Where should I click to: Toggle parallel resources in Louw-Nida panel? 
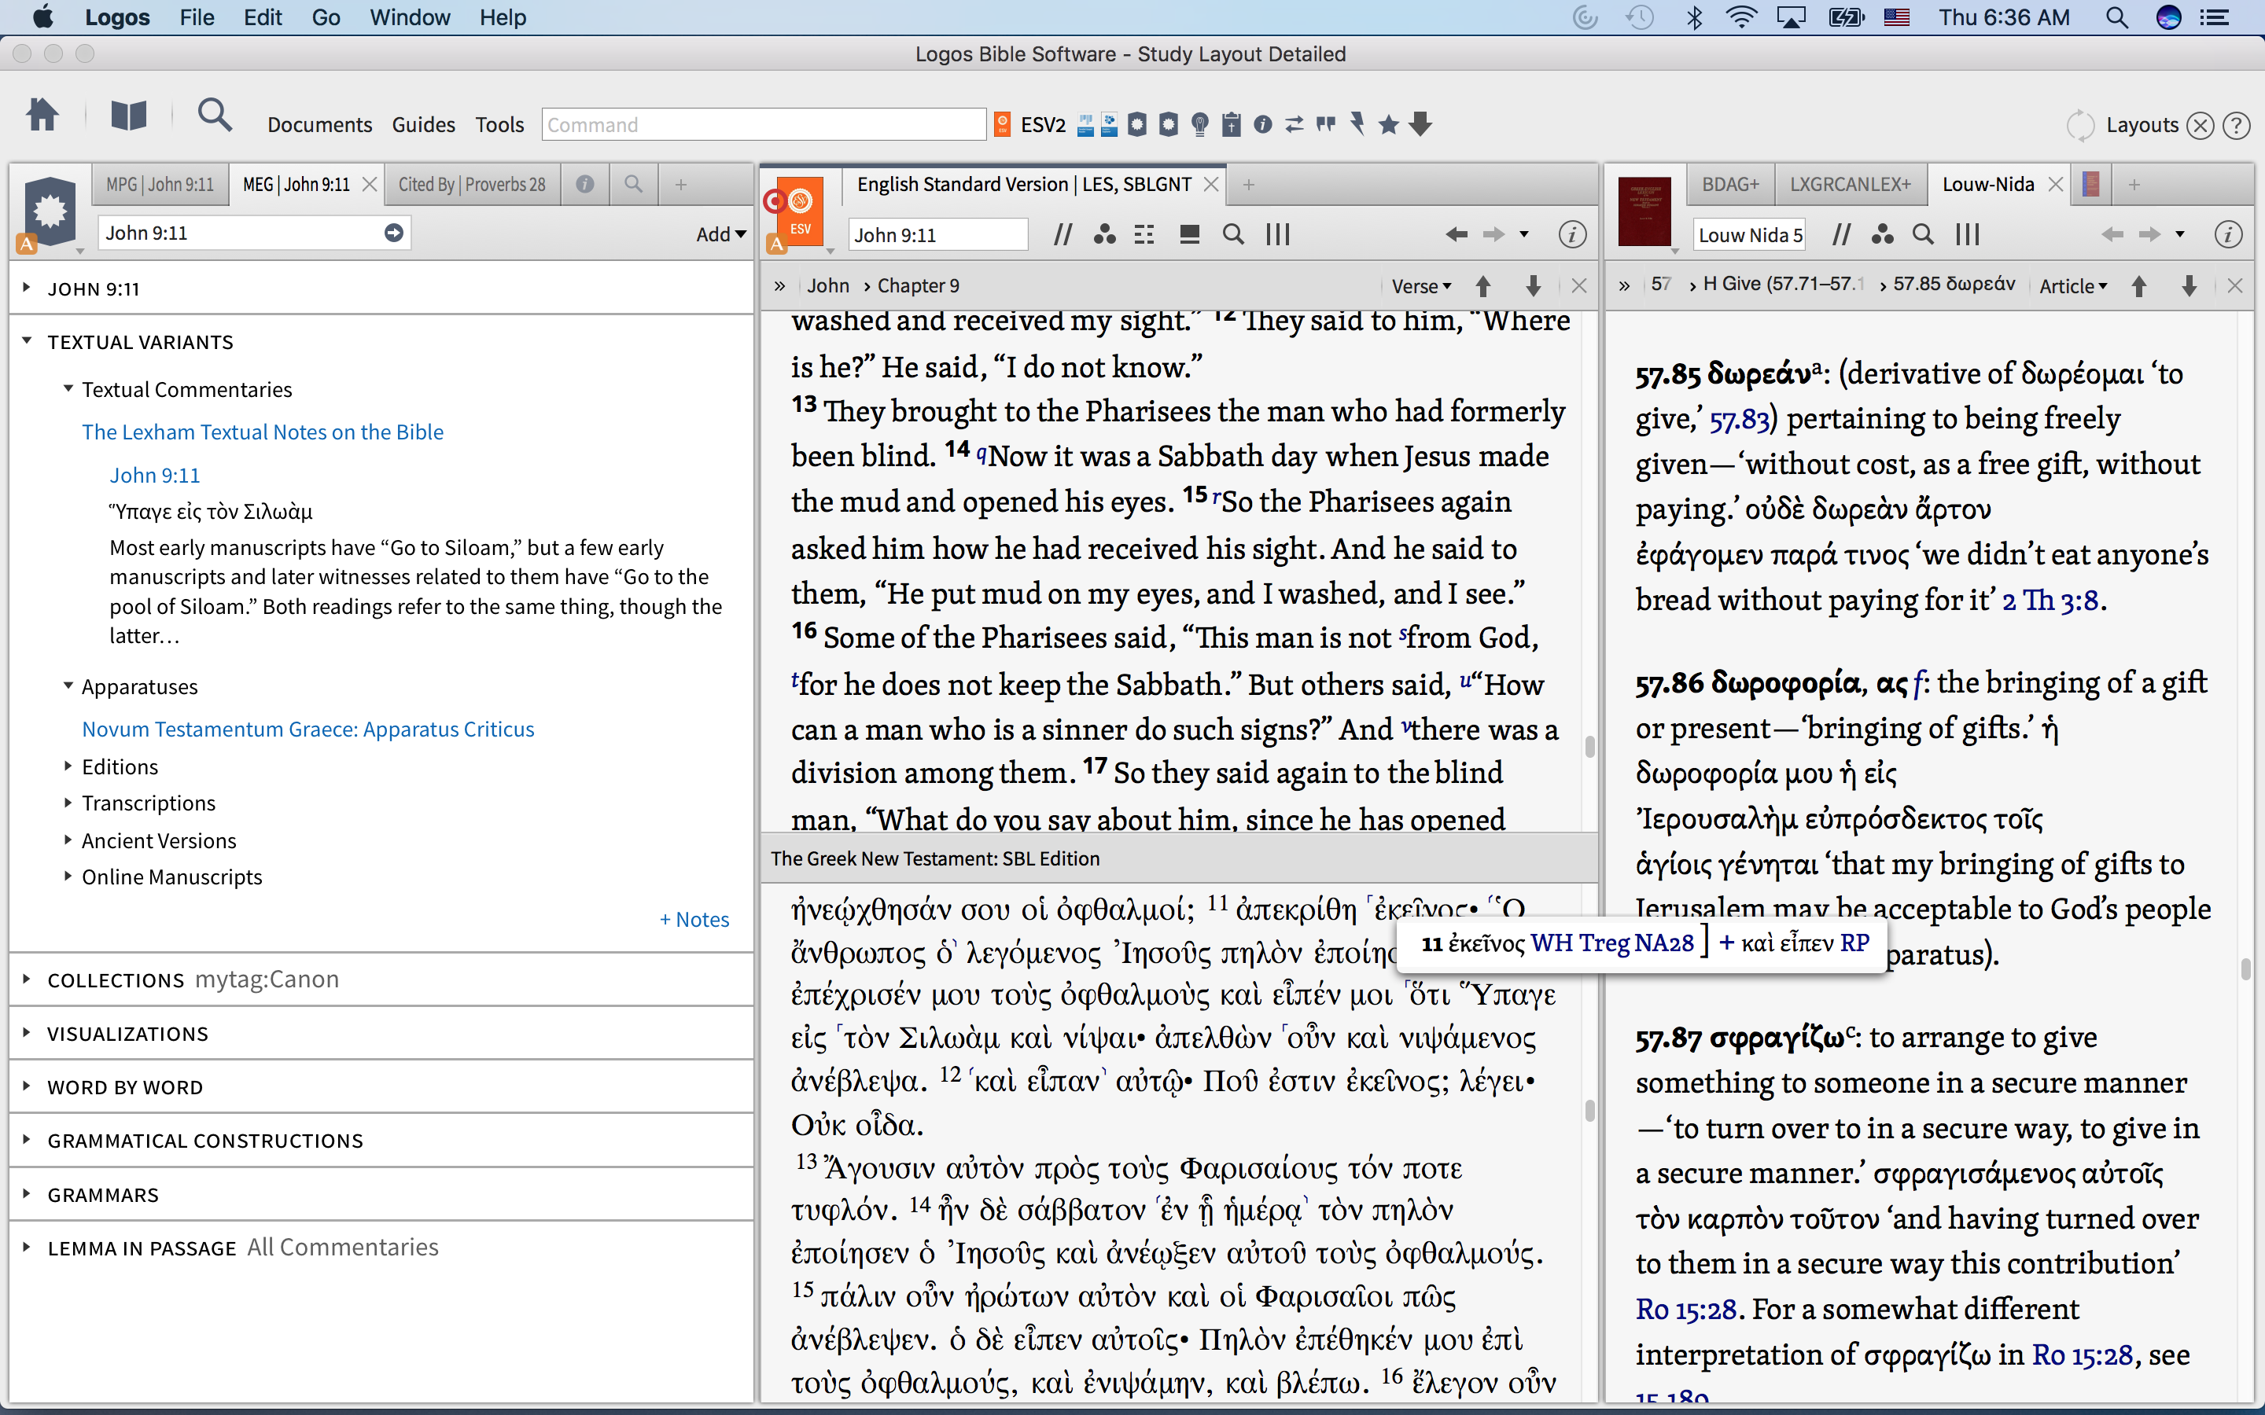tap(1842, 235)
